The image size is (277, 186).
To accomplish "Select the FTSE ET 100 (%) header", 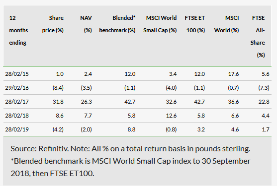I will coord(195,24).
